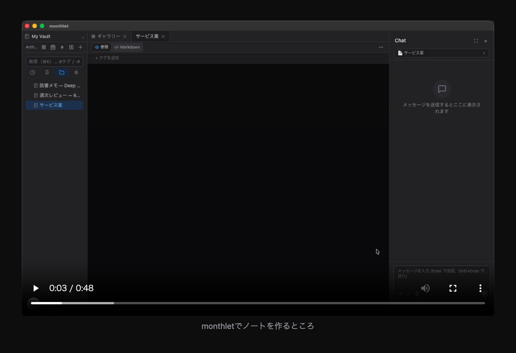The height and width of the screenshot is (353, 516).
Task: Open the video player three-dot options menu
Action: [x=480, y=288]
